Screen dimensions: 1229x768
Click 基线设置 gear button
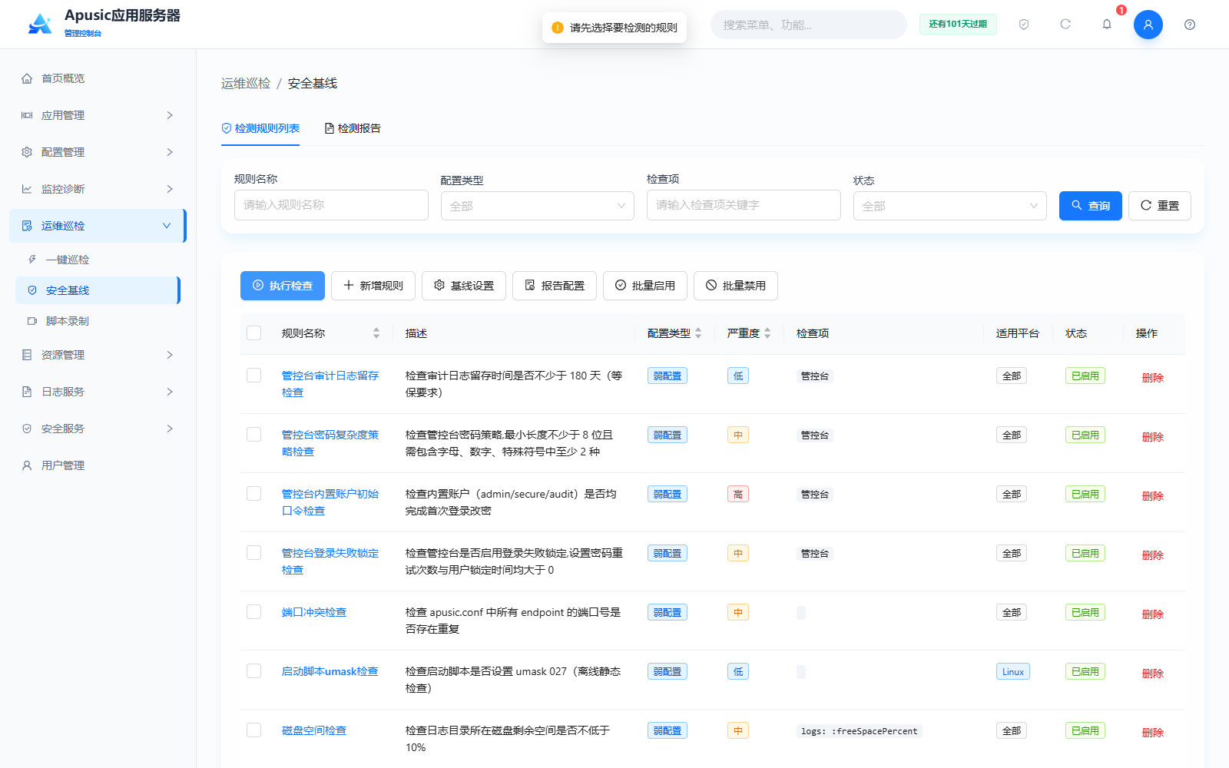[464, 286]
